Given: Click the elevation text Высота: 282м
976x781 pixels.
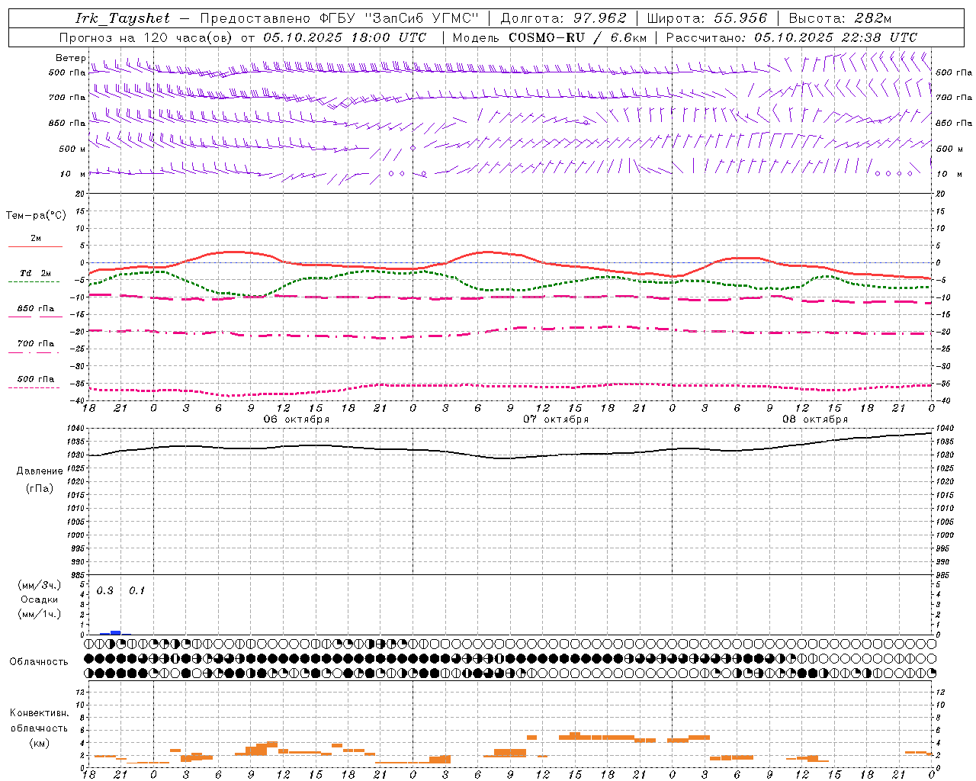Looking at the screenshot, I should tap(840, 18).
